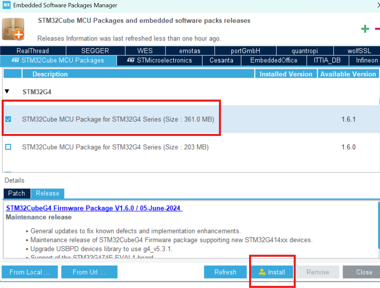Click the Available Version column header
The width and height of the screenshot is (380, 288).
[348, 74]
